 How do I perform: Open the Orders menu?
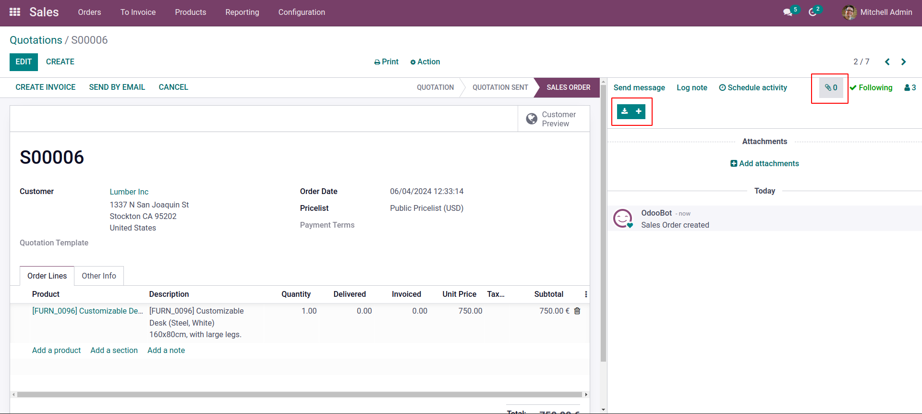point(90,12)
